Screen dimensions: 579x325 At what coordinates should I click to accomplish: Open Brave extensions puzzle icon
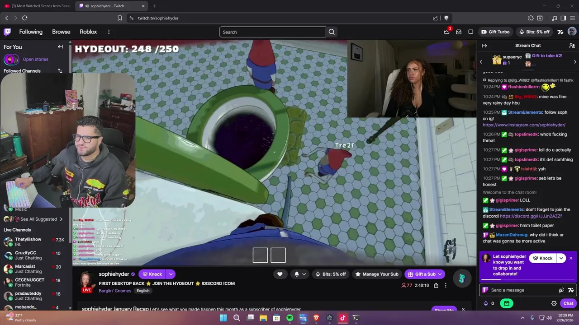(531, 18)
